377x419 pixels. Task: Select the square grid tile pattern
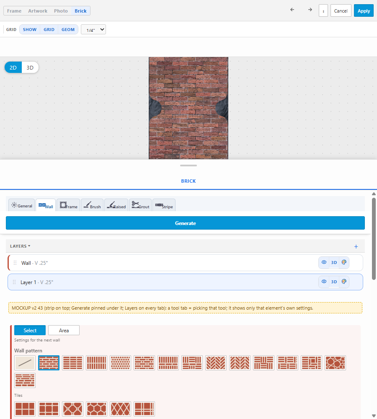[25, 409]
